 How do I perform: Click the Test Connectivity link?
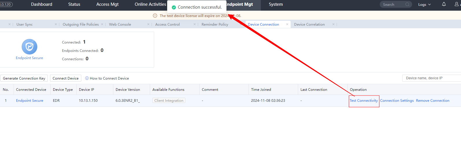click(364, 101)
